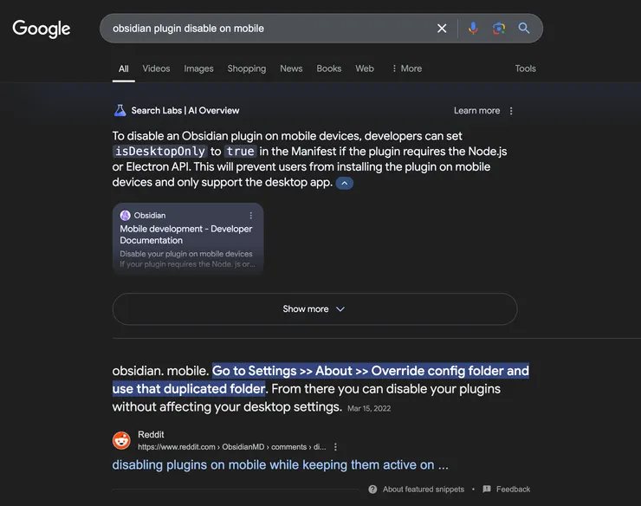
Task: Open the Shopping tab
Action: tap(247, 68)
